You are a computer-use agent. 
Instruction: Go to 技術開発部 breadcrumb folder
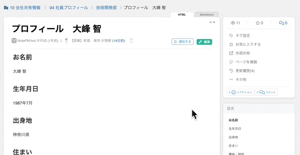click(105, 7)
